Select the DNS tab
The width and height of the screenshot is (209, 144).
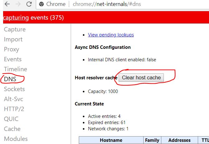click(10, 79)
